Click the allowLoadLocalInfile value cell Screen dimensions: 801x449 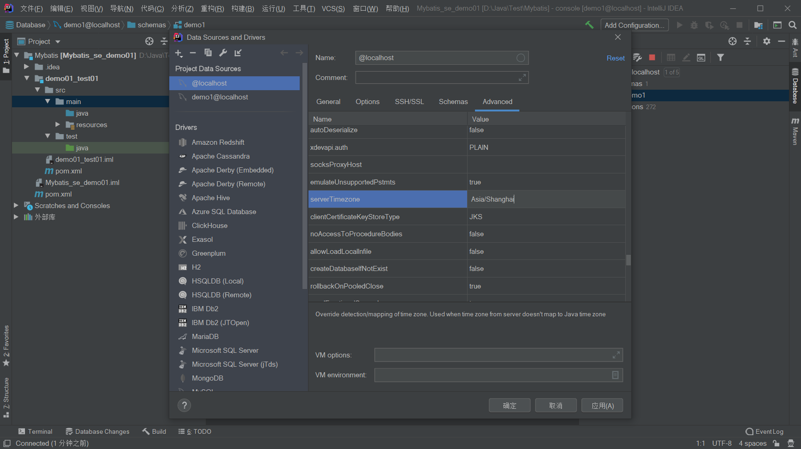[x=546, y=252]
